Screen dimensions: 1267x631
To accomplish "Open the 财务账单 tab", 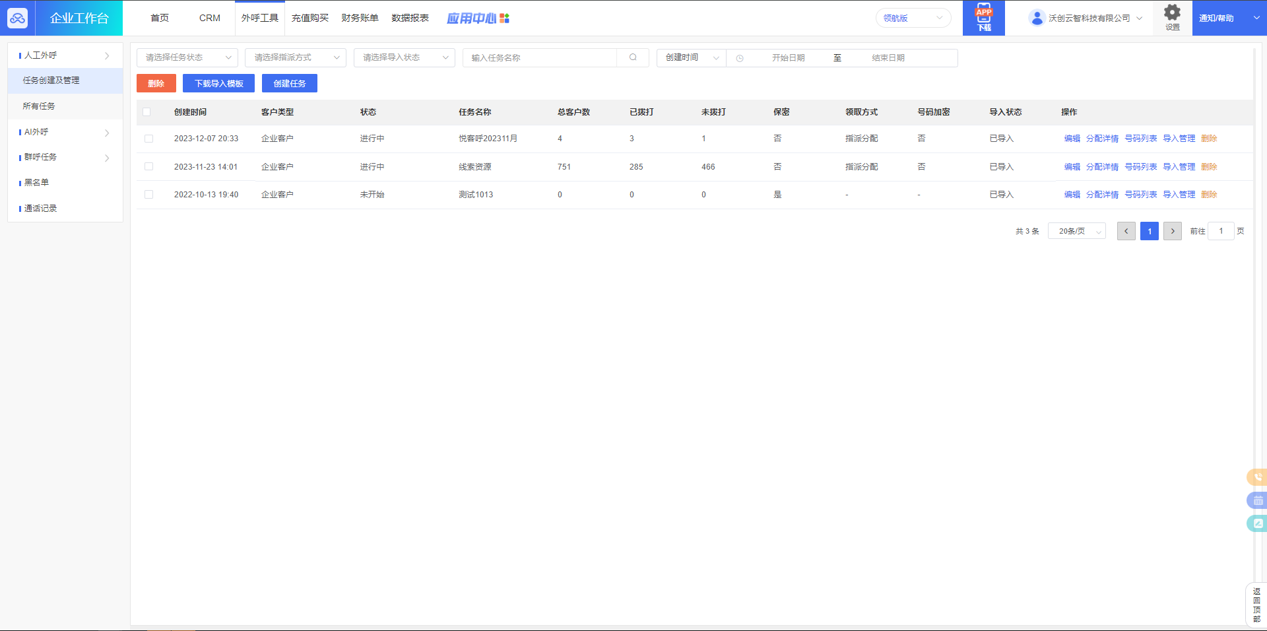I will click(360, 18).
